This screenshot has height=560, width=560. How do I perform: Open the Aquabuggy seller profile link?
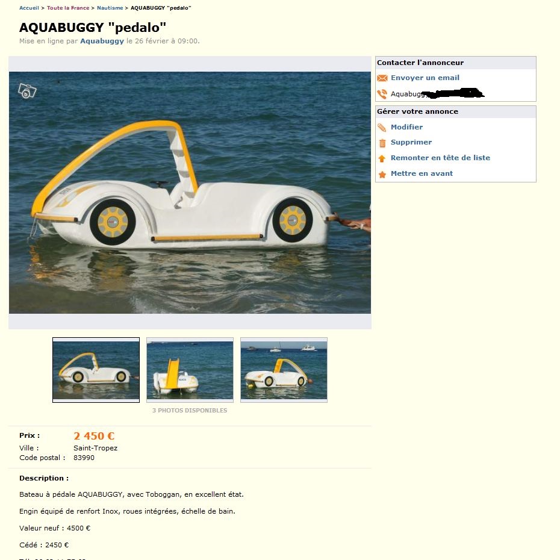[102, 41]
